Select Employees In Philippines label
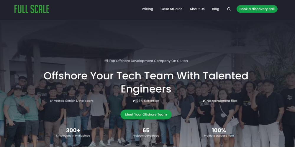This screenshot has height=147, width=295. point(73,136)
